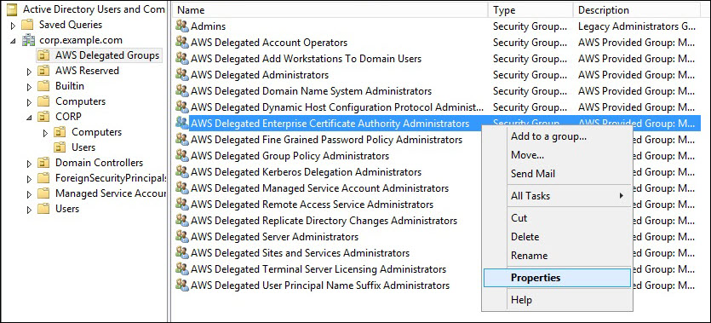Select the 'AWS Delegated Group Policy Administrators' name
The image size is (711, 323).
(x=290, y=156)
